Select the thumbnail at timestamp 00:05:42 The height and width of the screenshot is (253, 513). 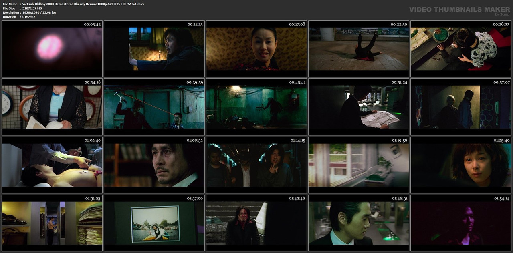pos(52,49)
